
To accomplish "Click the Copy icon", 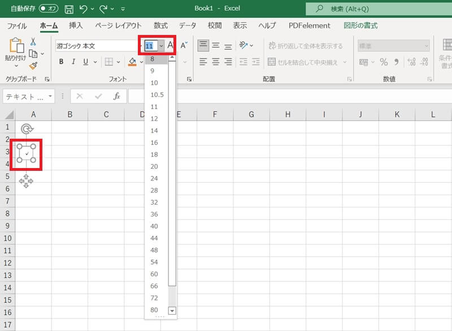I will click(33, 54).
